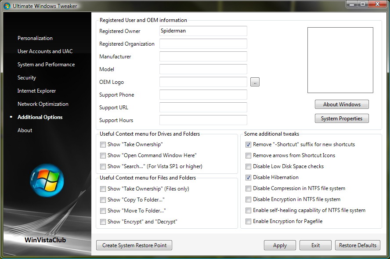Click the Restore Defaults button

click(x=357, y=245)
